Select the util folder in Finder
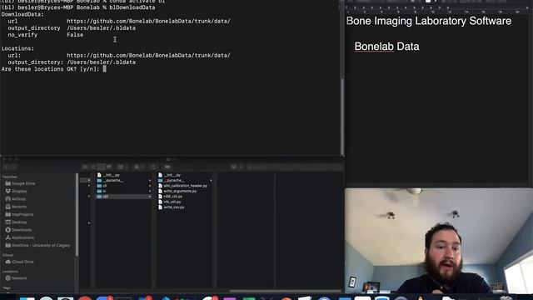Viewport: 533px width, 300px height. pyautogui.click(x=124, y=197)
